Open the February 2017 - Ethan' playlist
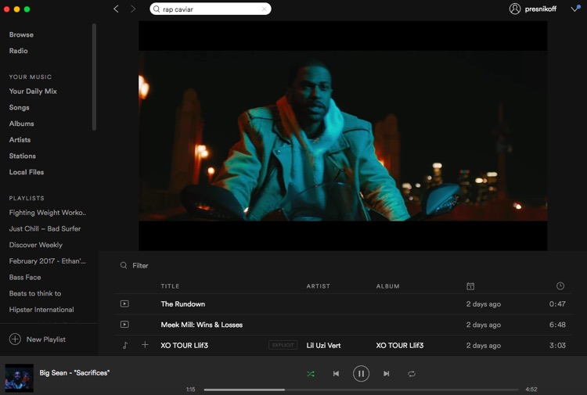 [47, 261]
